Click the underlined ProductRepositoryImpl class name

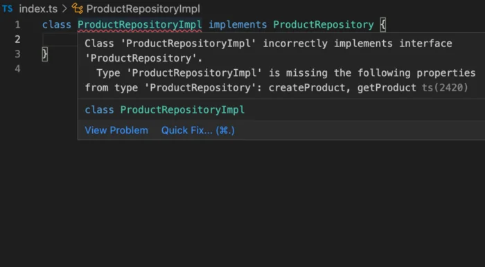pos(140,25)
